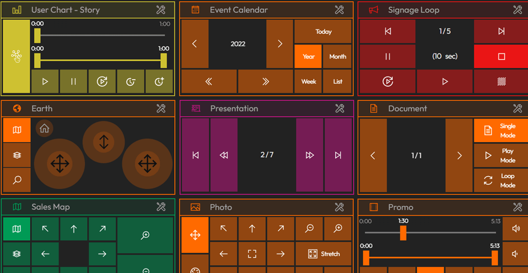Image resolution: width=528 pixels, height=273 pixels.
Task: Pause the Signage Loop
Action: coord(388,56)
